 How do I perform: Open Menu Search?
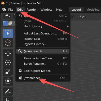43,51
